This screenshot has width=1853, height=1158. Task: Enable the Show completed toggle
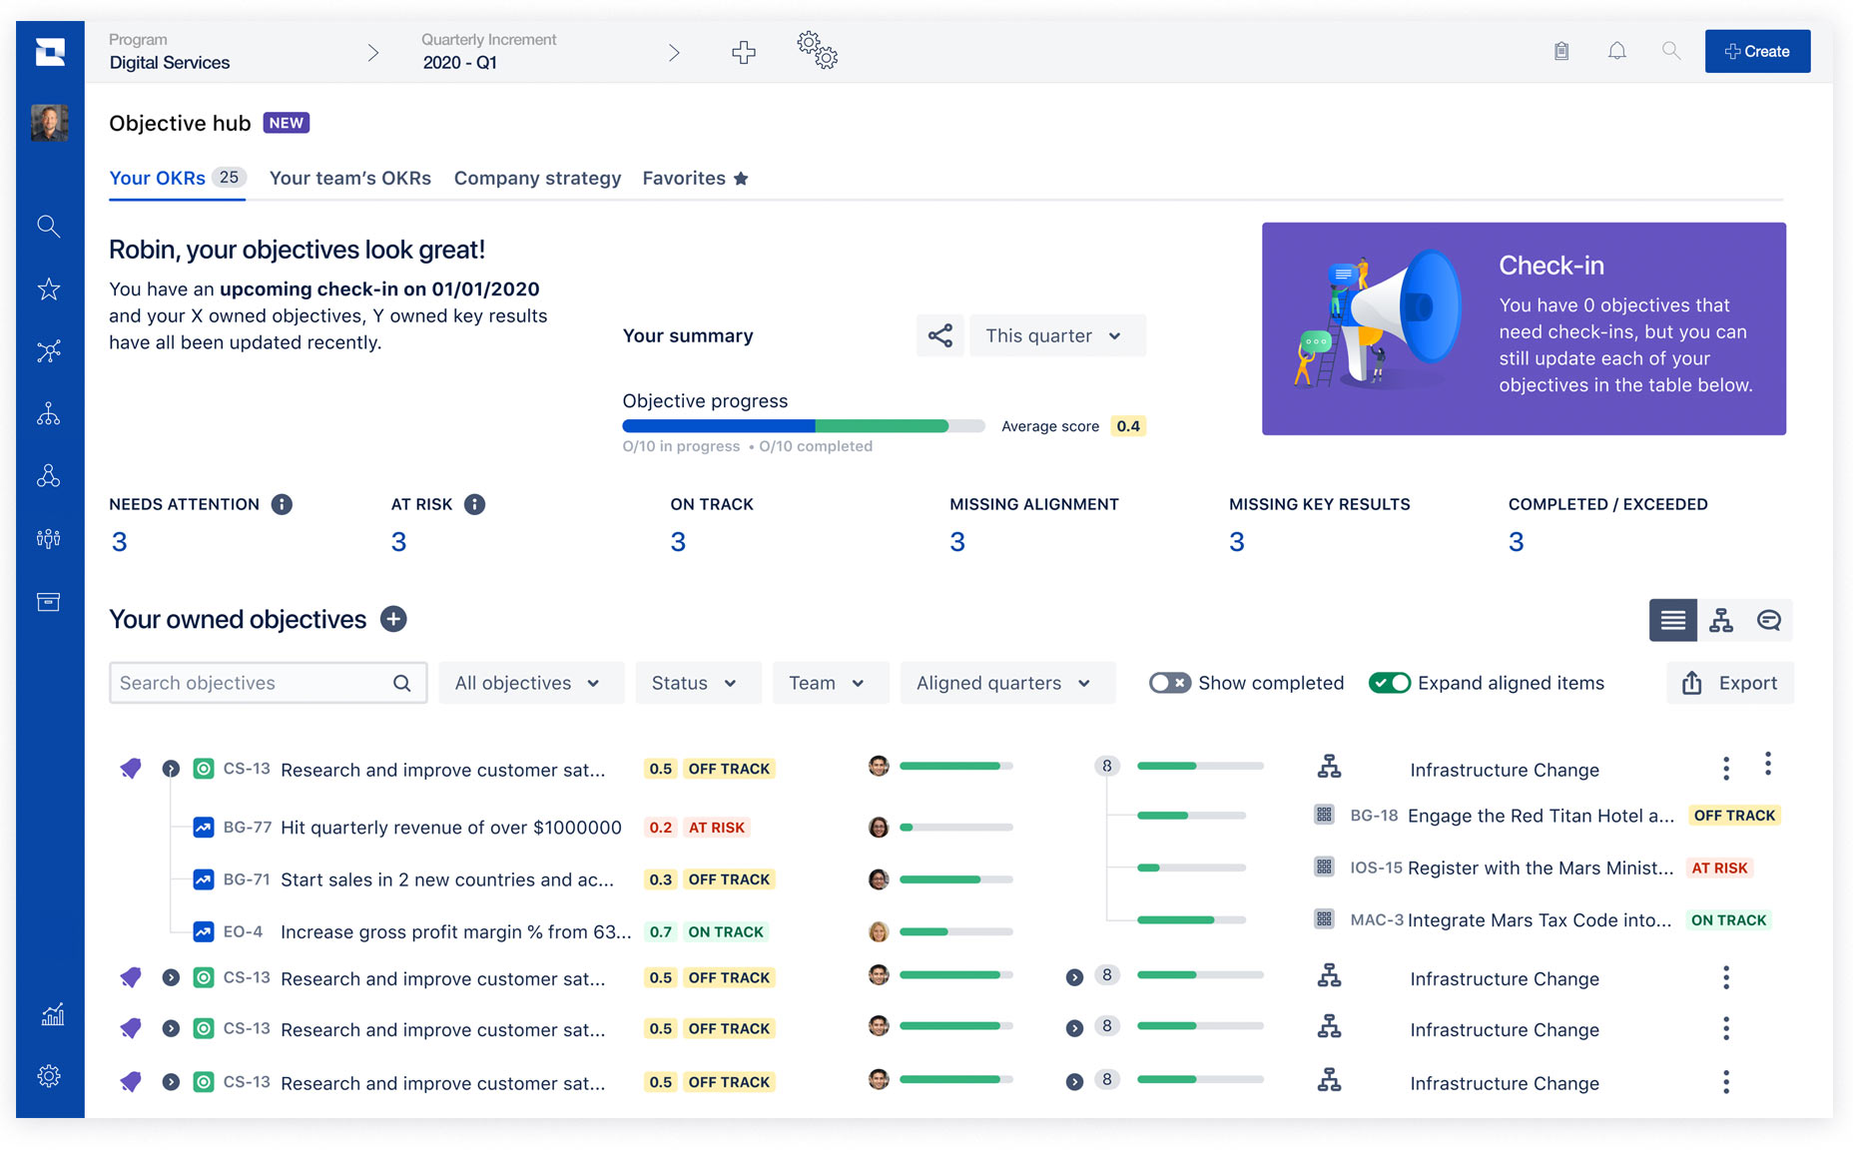pyautogui.click(x=1169, y=683)
